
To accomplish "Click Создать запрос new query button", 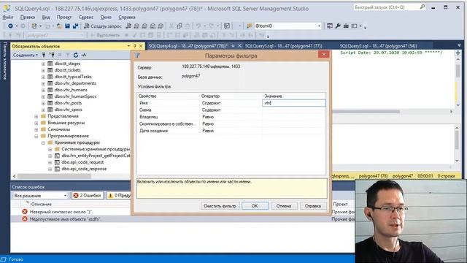I will pyautogui.click(x=103, y=26).
